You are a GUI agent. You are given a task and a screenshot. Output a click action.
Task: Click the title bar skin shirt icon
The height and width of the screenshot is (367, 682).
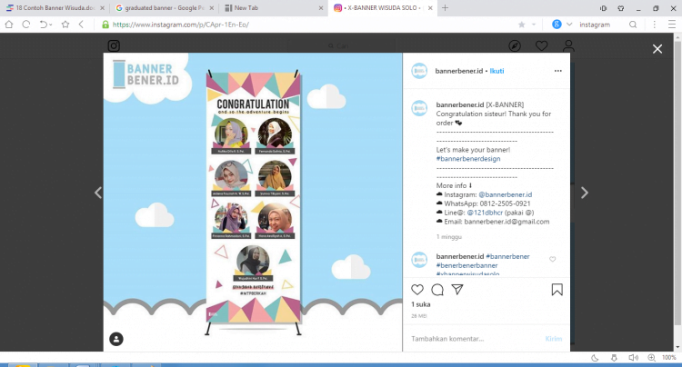621,8
